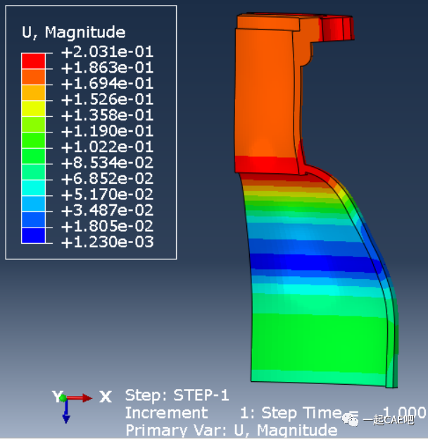428x439 pixels.
Task: Click the yellow legend color band
Action: click(33, 107)
